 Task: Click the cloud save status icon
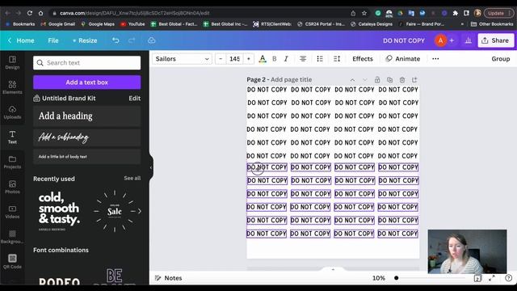point(151,40)
